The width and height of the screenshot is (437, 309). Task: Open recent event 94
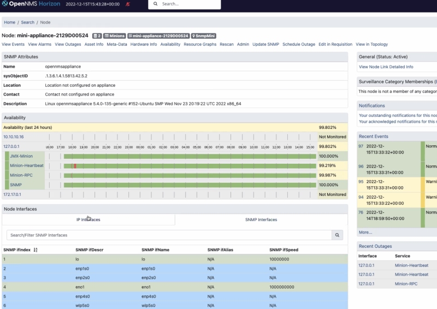[361, 197]
